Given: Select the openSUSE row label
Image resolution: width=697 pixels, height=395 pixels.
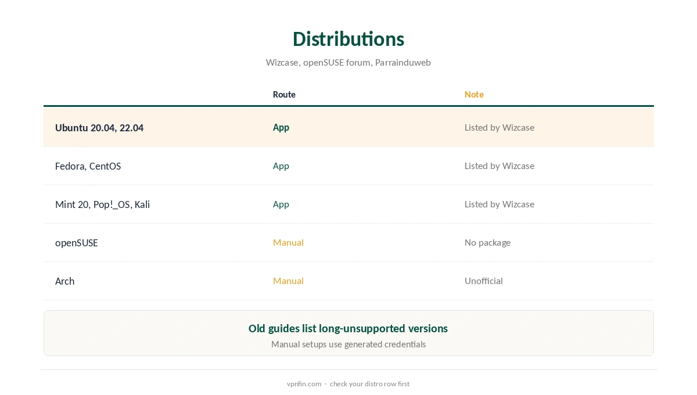Looking at the screenshot, I should (x=77, y=243).
